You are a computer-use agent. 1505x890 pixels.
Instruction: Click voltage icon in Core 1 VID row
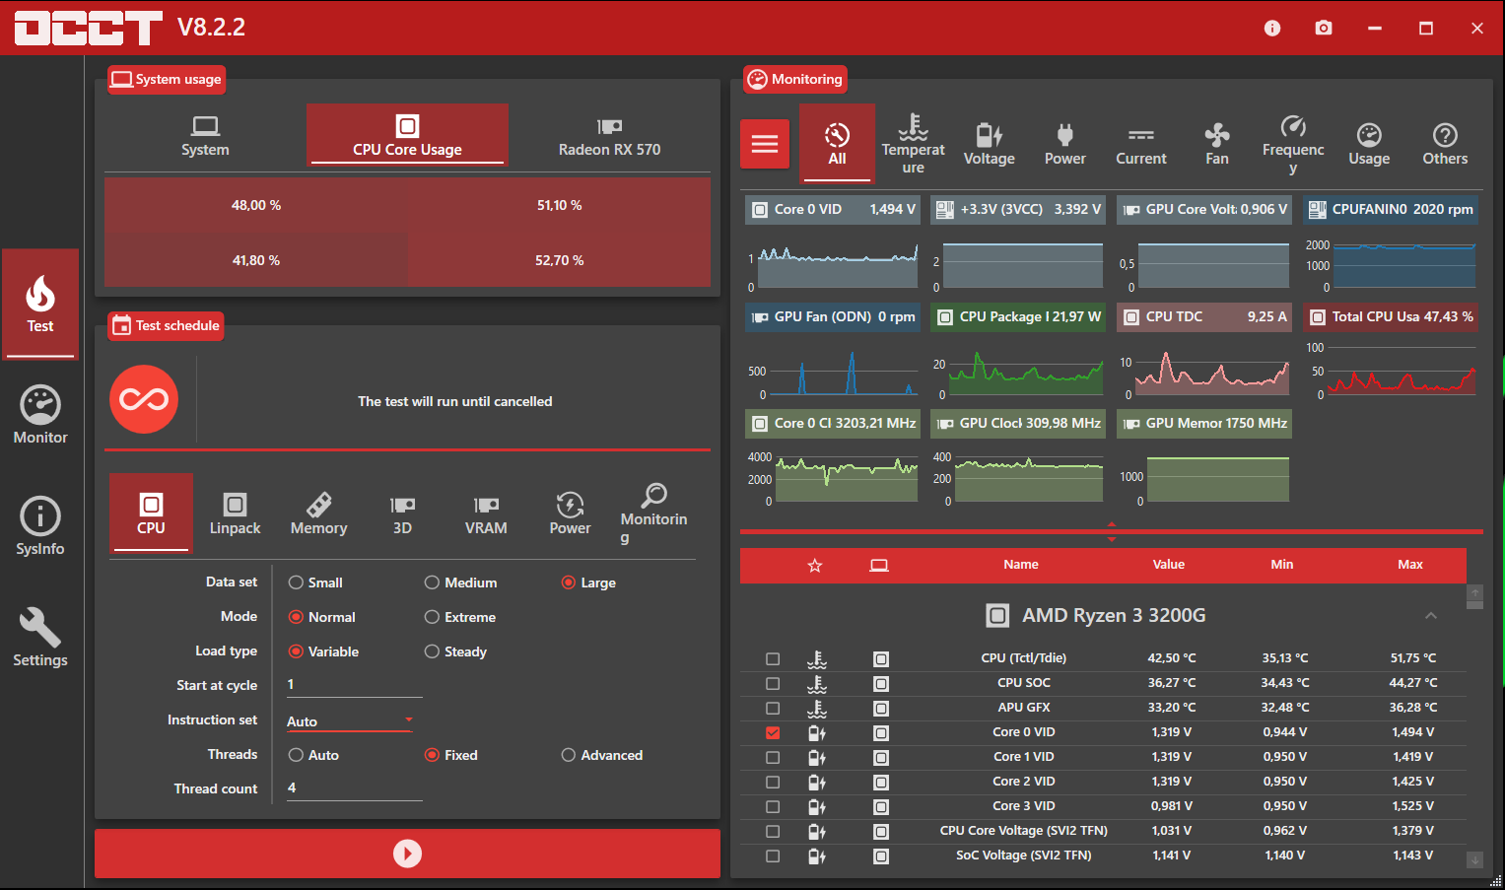(817, 757)
